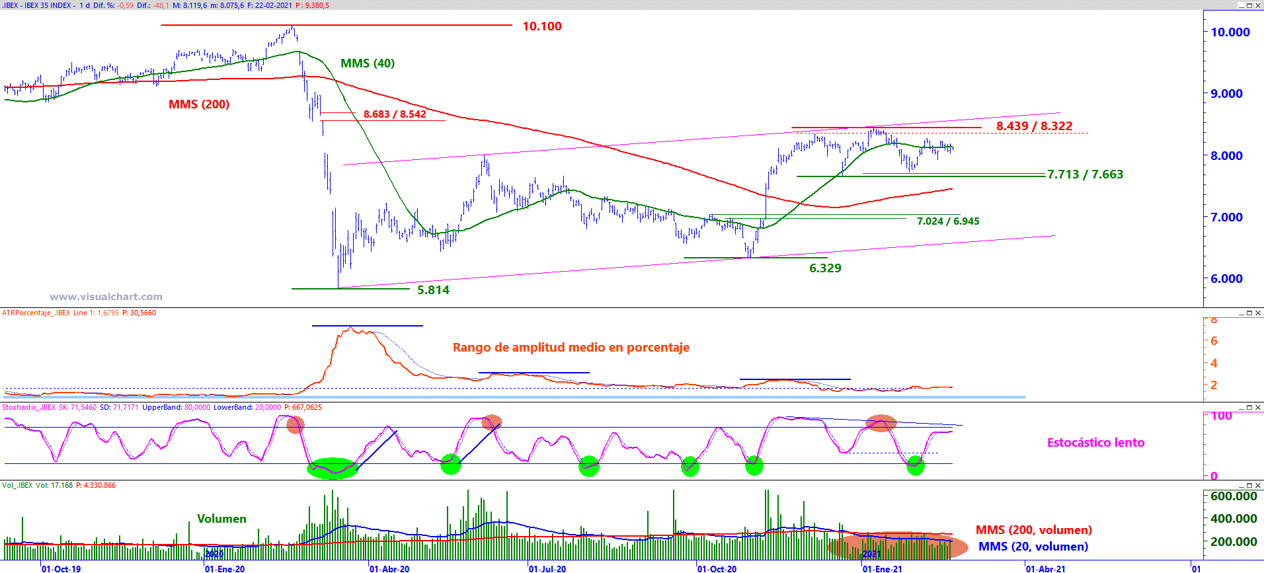Viewport: 1264px width, 573px height.
Task: Click the '6.000' price axis value
Action: [1227, 279]
